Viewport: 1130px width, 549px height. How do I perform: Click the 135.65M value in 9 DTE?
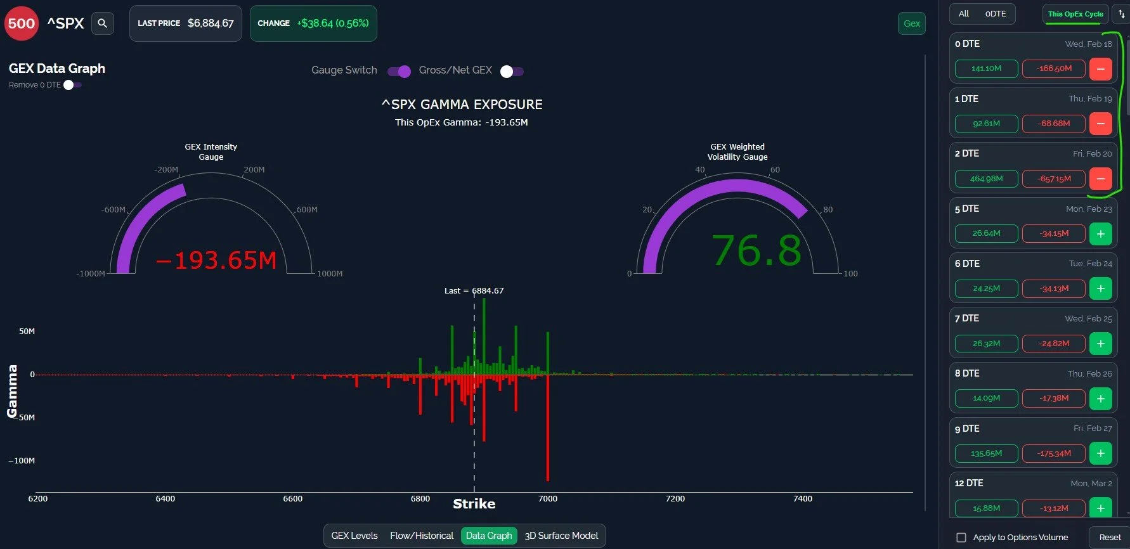click(987, 453)
